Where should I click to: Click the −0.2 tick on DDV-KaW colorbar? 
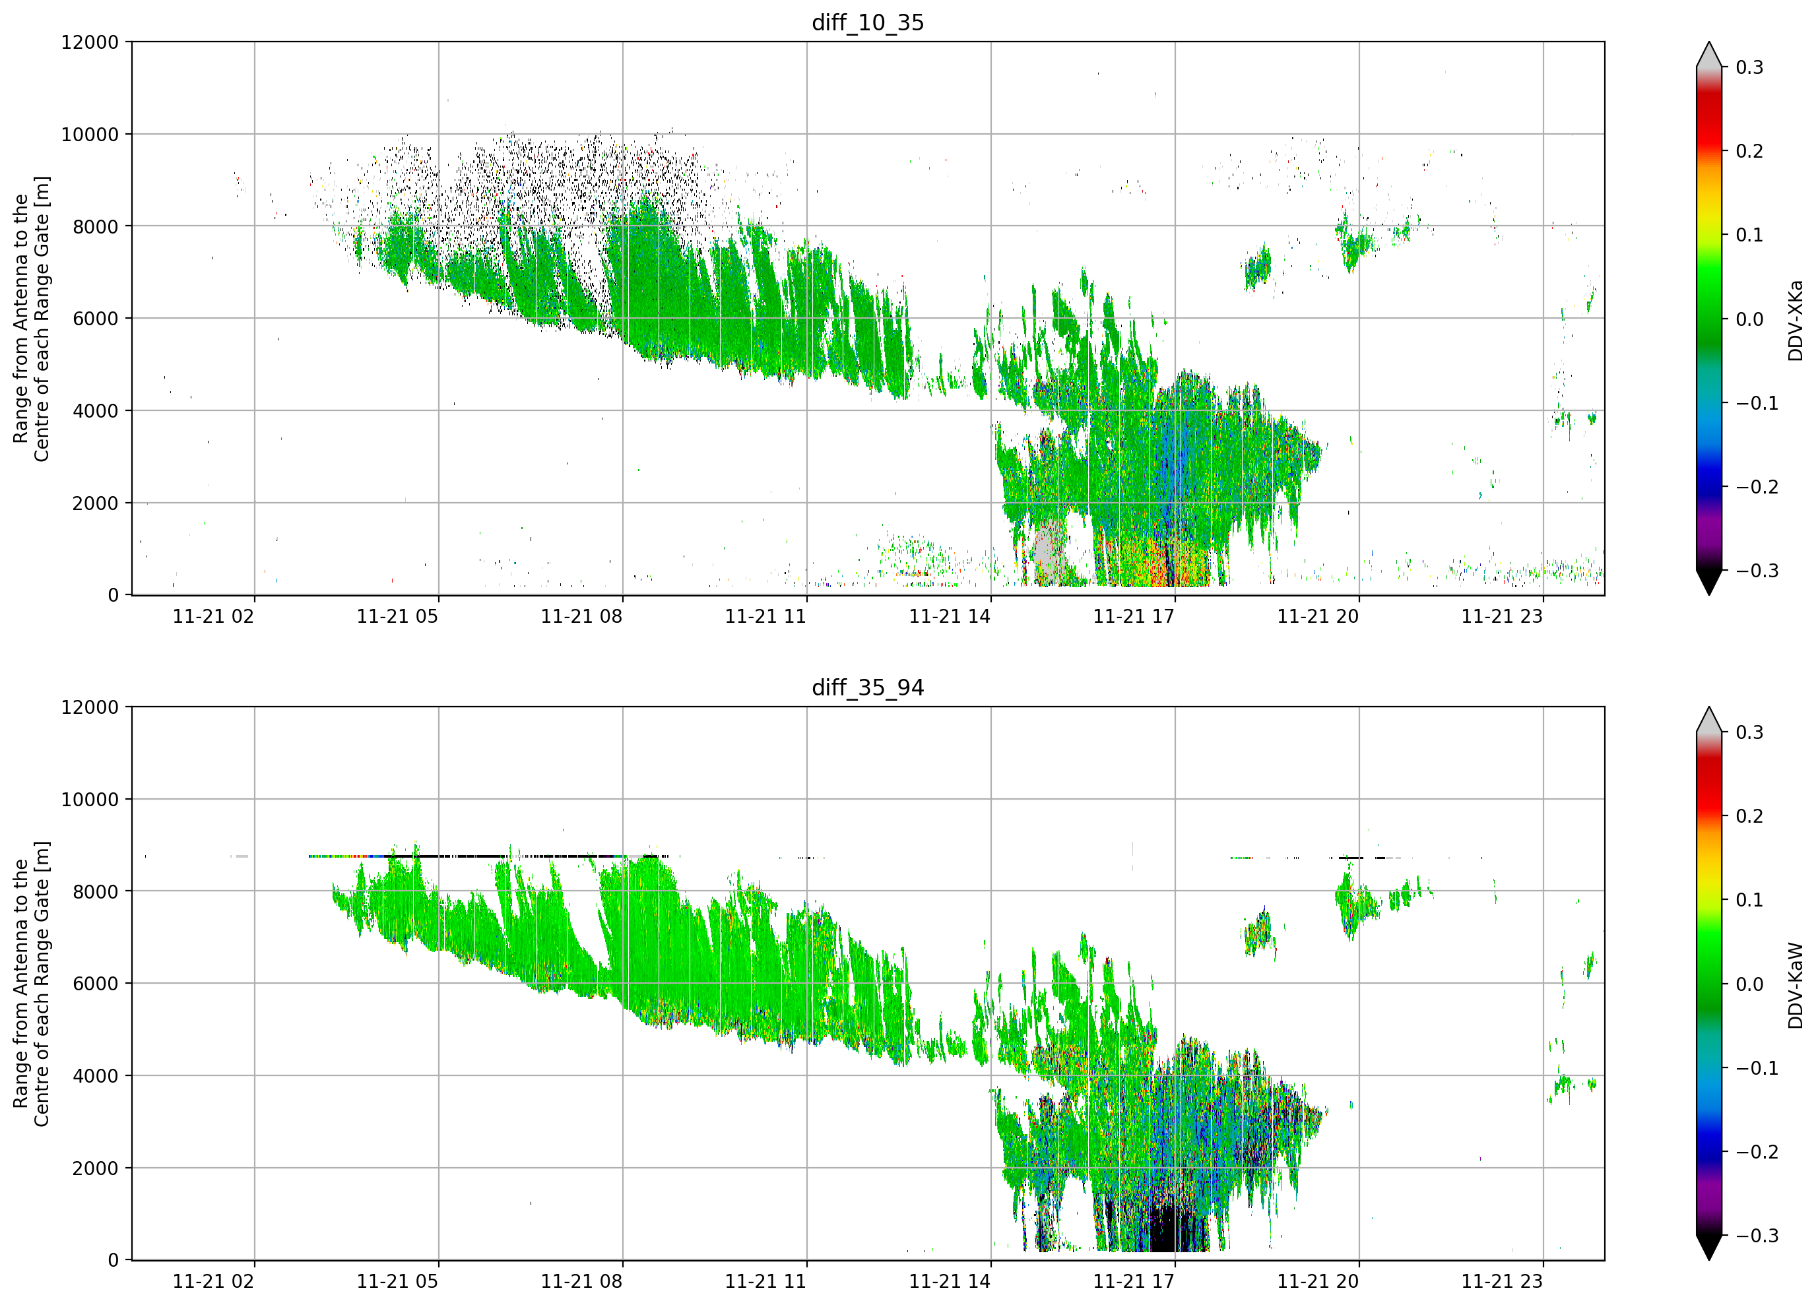[x=1757, y=1152]
